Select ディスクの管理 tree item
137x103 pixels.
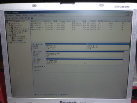18,41
